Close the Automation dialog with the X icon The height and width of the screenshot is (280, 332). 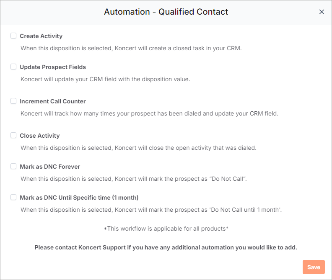click(x=322, y=12)
